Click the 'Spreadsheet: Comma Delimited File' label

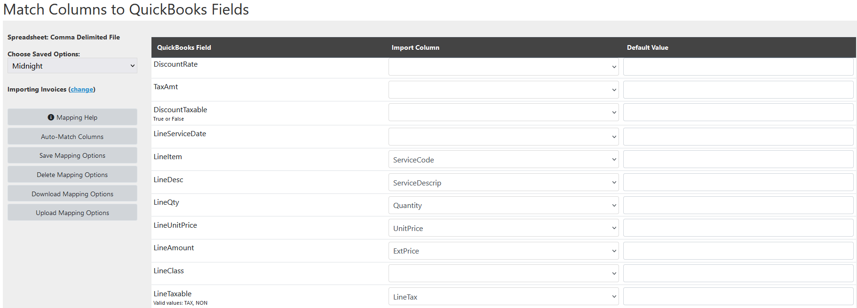(x=63, y=37)
